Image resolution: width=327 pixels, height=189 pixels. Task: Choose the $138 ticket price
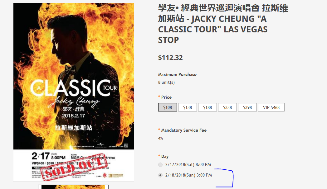pos(188,107)
